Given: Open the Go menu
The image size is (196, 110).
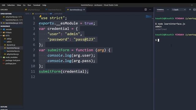Looking at the screenshot, I should (24, 5).
